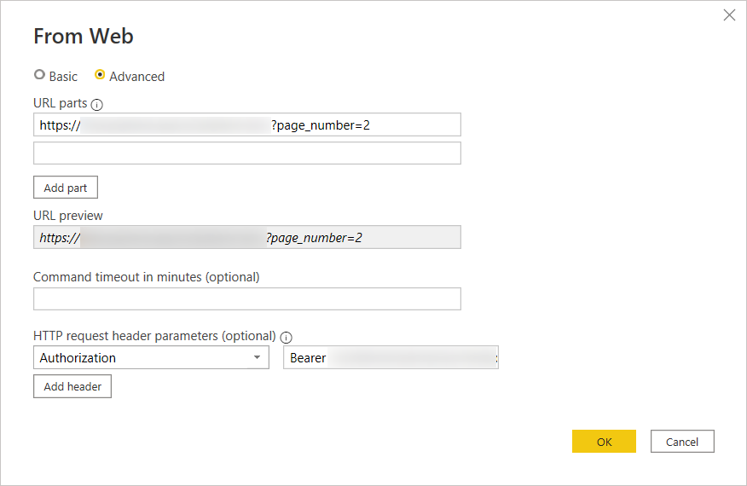Click the Add part button
747x486 pixels.
[66, 188]
